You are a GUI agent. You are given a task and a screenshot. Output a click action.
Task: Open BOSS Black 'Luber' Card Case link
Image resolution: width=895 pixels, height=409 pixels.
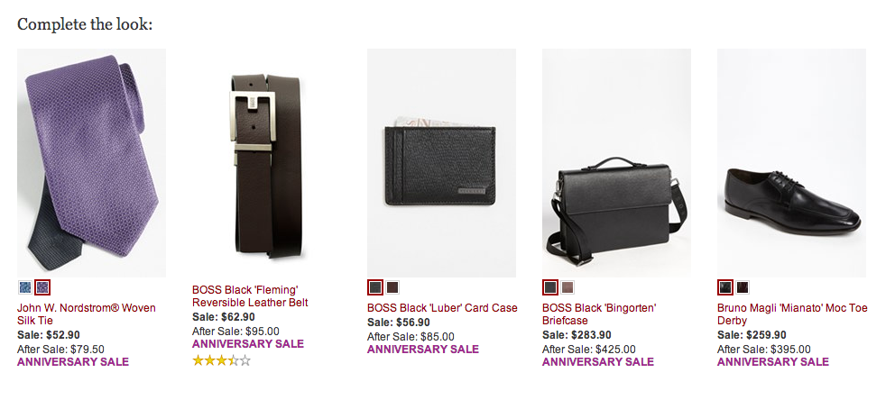coord(442,308)
